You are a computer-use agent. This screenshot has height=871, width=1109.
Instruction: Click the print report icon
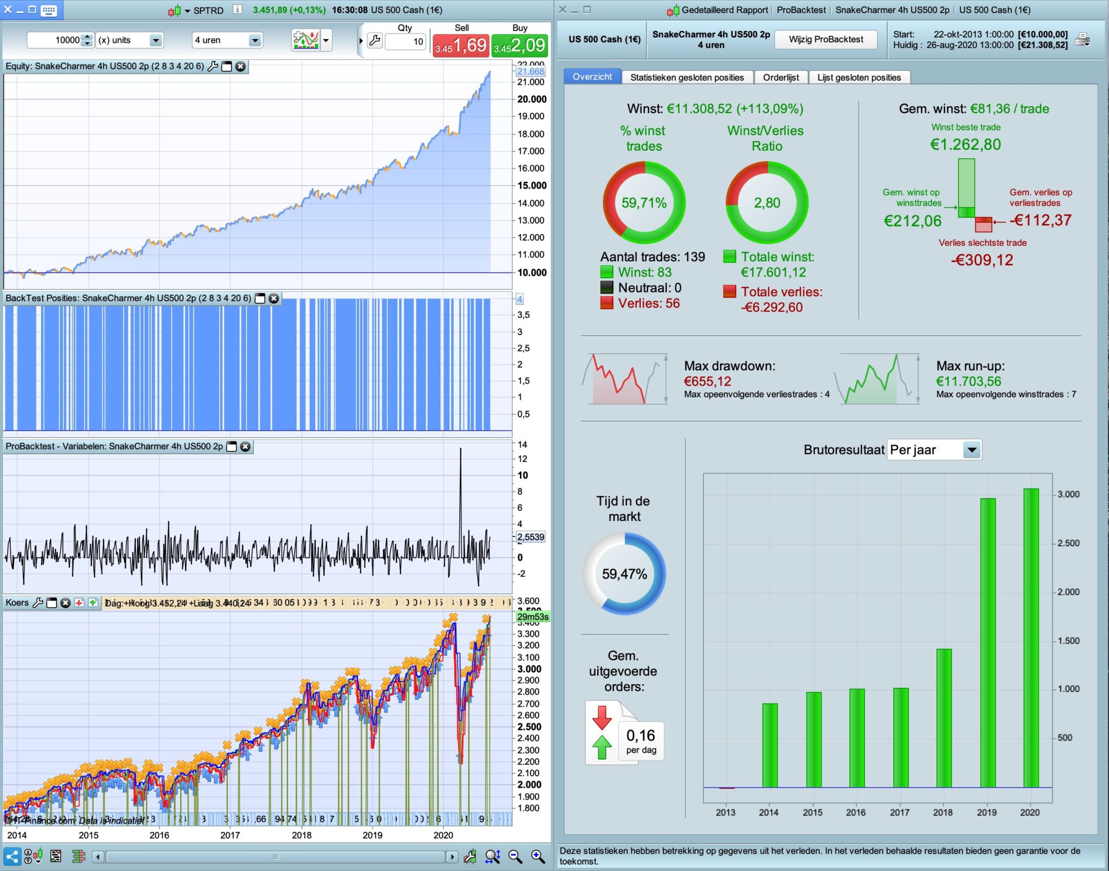(1082, 40)
